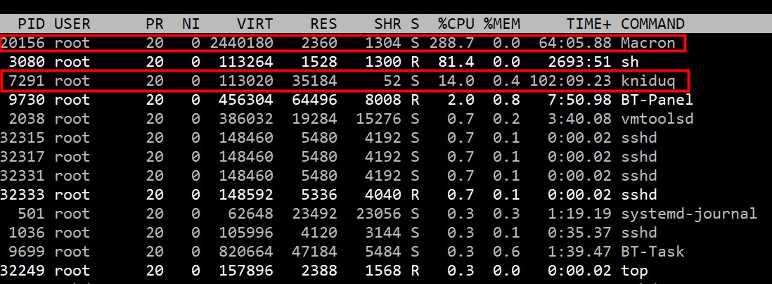Click the VIRT column header
Image resolution: width=772 pixels, height=284 pixels.
(256, 24)
